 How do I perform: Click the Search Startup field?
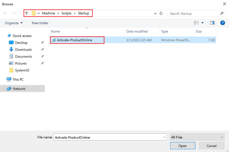pos(193,13)
